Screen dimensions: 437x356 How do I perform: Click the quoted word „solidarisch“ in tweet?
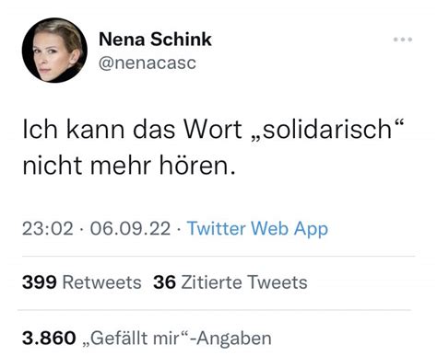(327, 129)
